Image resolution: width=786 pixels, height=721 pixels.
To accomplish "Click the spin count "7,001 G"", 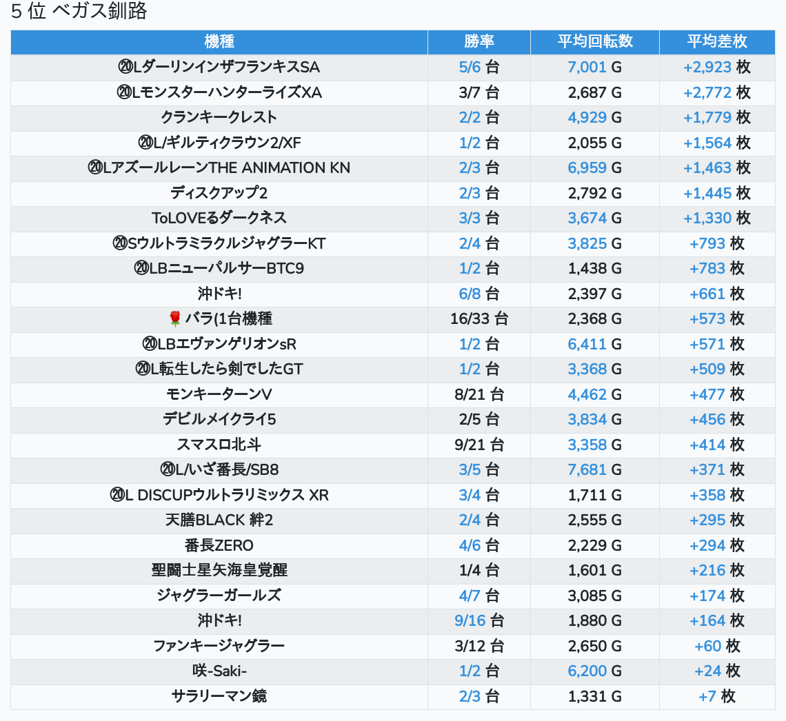I will click(595, 67).
